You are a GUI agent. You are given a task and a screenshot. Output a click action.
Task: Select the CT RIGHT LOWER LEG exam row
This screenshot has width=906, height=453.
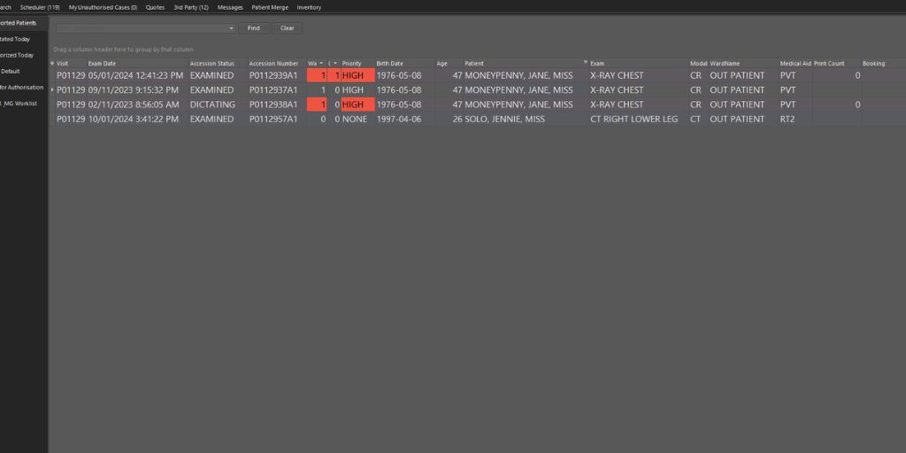[633, 119]
